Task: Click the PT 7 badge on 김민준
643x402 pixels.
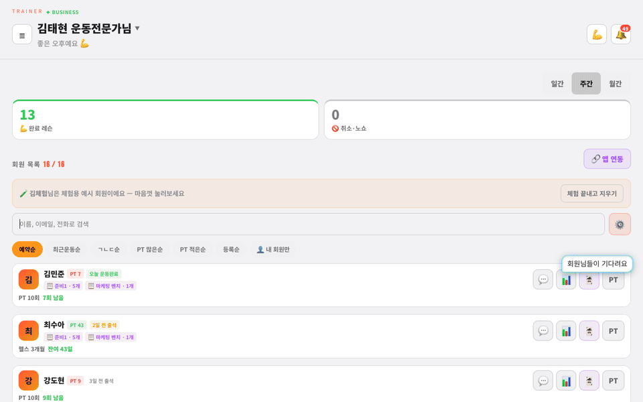Action: coord(75,274)
